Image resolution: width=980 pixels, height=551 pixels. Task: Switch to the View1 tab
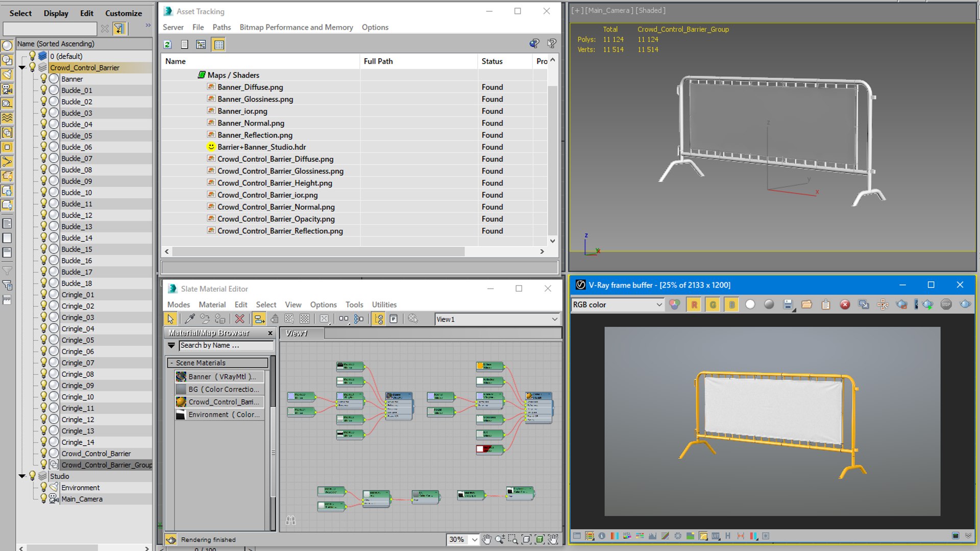(302, 333)
